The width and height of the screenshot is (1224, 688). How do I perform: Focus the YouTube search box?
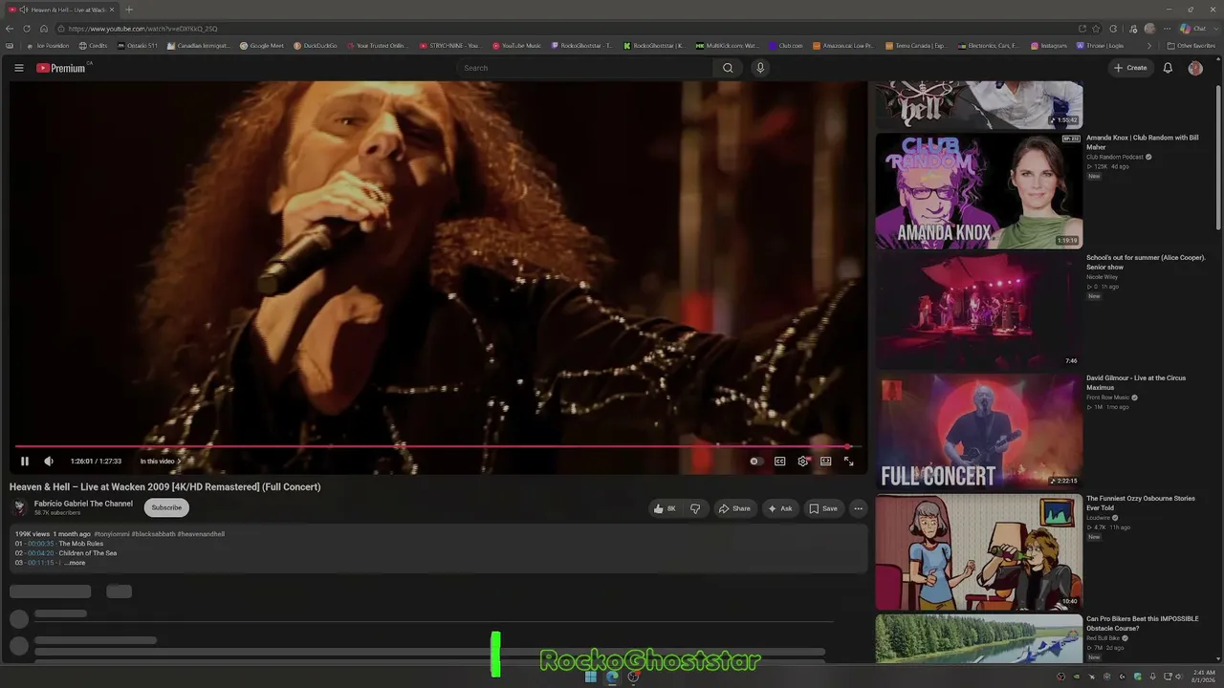[x=585, y=68]
